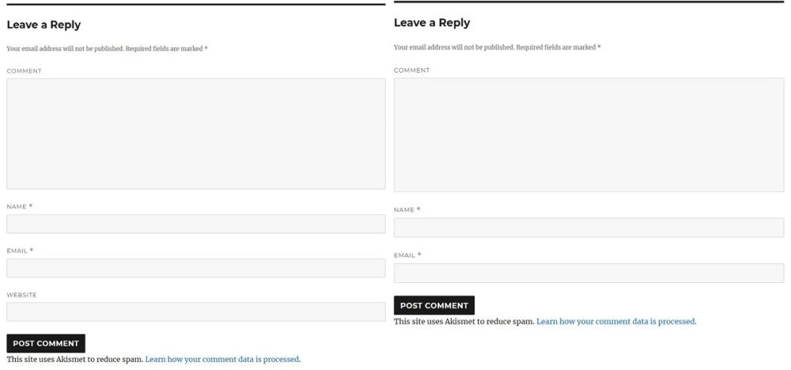This screenshot has height=370, width=791.
Task: Select the Email field in right form
Action: coord(589,273)
